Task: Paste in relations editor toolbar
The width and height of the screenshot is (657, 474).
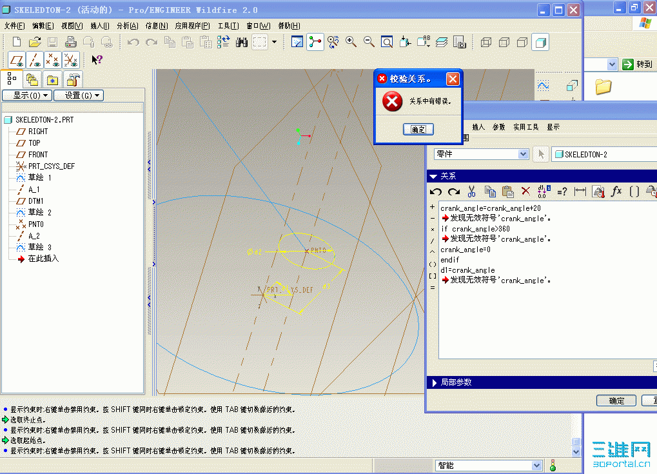Action: [508, 192]
